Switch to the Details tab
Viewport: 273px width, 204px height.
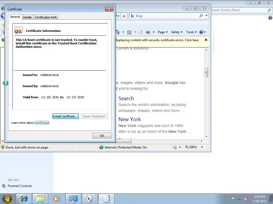(x=27, y=17)
